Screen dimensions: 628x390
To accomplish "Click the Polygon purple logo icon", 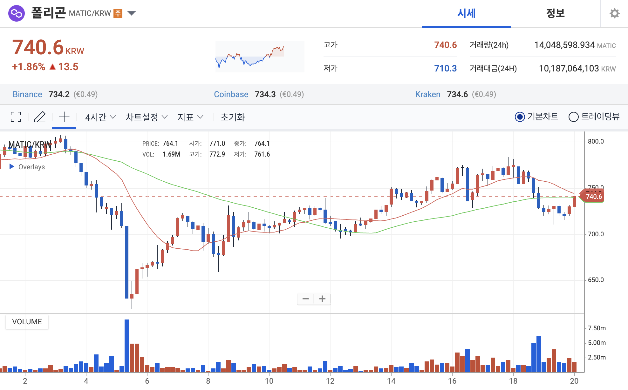I will pos(17,13).
